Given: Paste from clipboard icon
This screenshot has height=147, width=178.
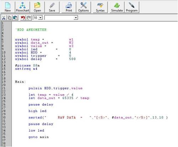Looking at the screenshot, I should pyautogui.click(x=15, y=18).
